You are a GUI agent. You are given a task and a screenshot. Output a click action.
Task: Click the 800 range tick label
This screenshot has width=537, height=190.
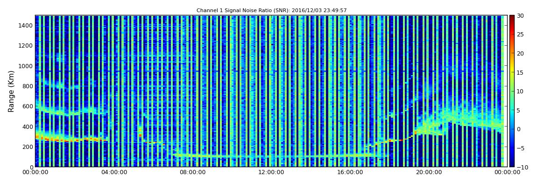pos(28,86)
